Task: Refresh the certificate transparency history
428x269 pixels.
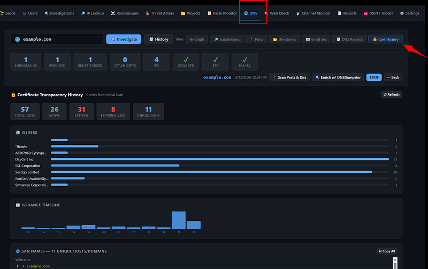Action: pos(392,95)
